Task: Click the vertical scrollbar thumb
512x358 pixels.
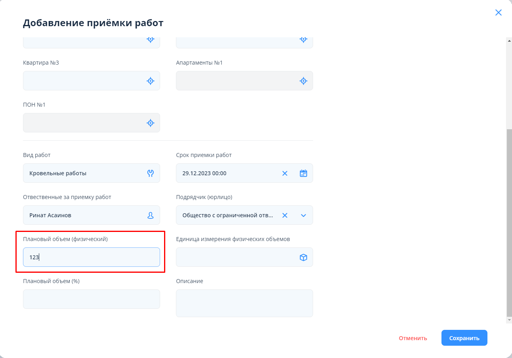Action: click(x=509, y=222)
